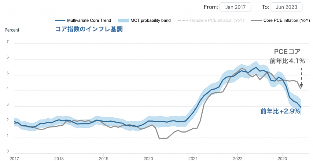Click the Percent y-axis label
The height and width of the screenshot is (161, 313).
click(x=12, y=30)
